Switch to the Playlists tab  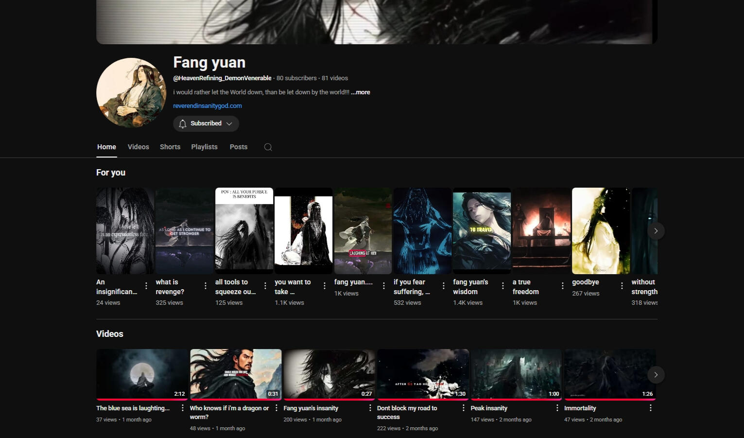204,147
